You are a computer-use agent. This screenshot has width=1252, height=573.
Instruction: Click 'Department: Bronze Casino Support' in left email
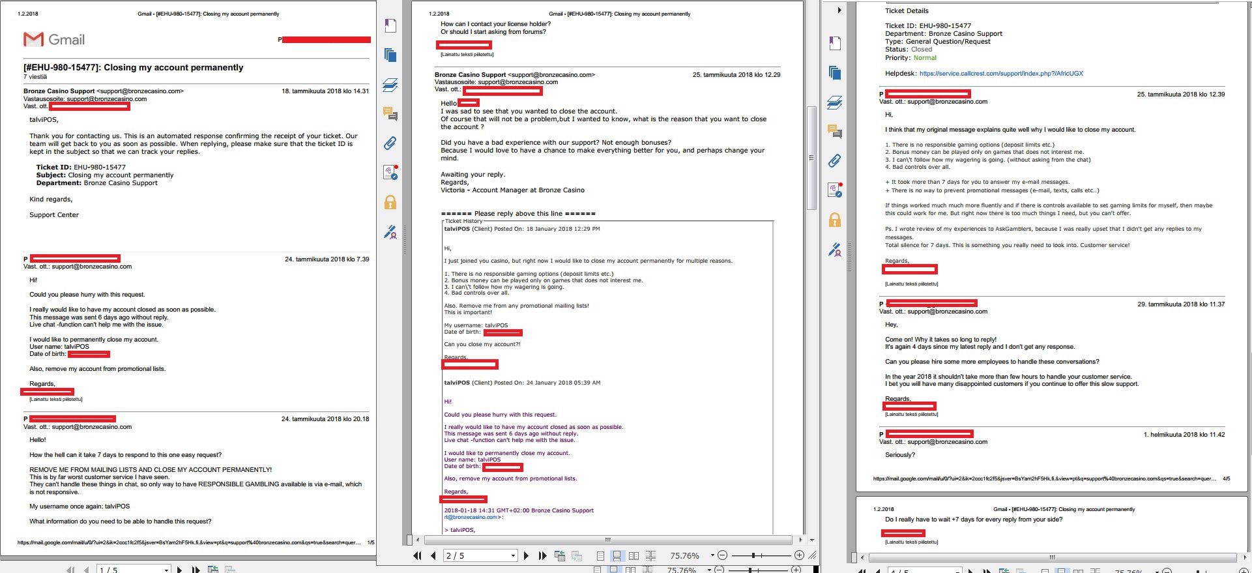pyautogui.click(x=97, y=183)
